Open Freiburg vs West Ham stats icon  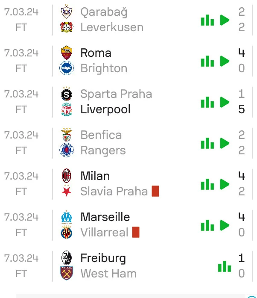[224, 266]
